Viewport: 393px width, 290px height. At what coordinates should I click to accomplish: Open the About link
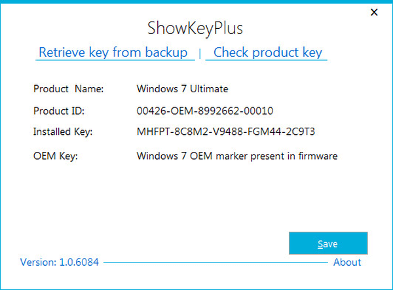[x=346, y=263]
